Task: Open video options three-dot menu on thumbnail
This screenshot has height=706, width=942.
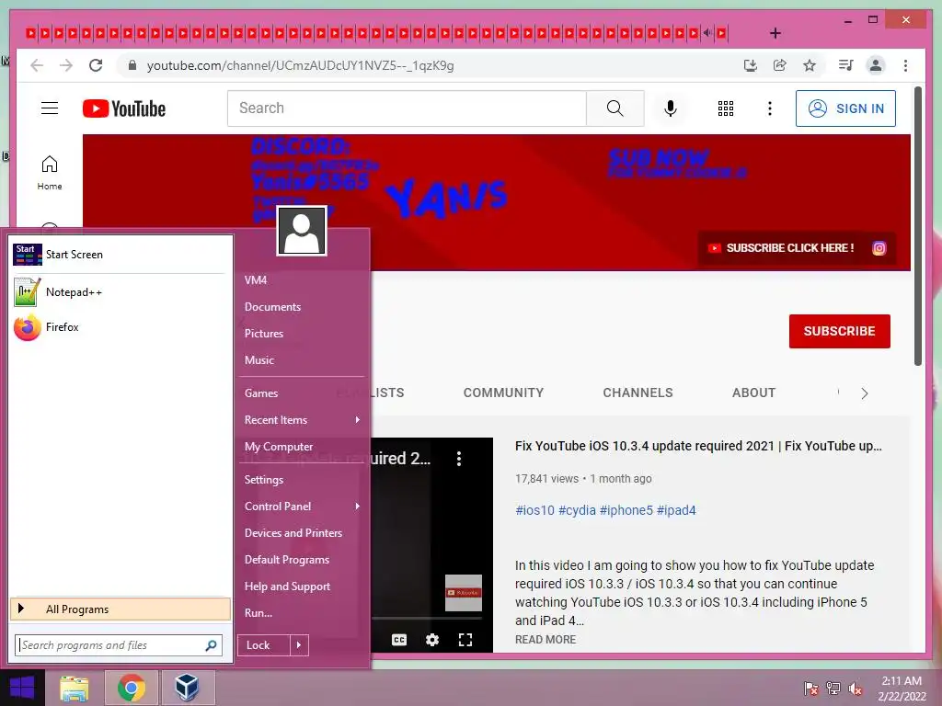Action: coord(459,459)
